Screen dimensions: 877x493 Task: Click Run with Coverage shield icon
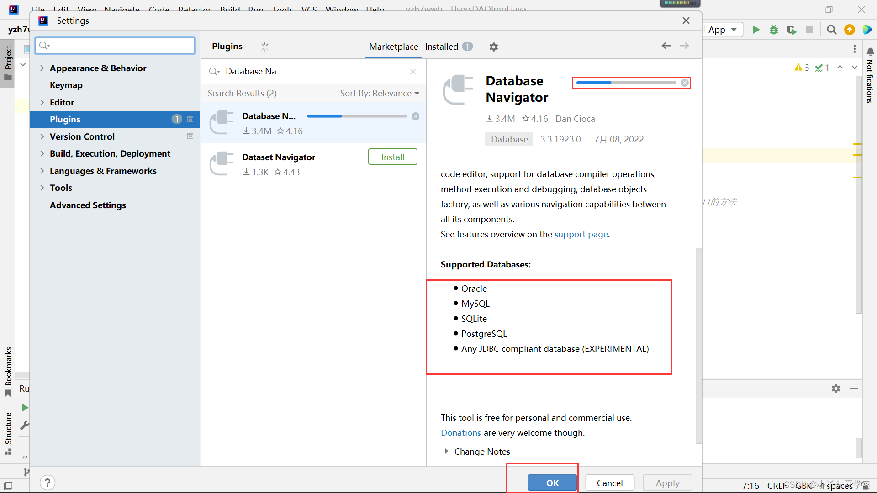pos(792,30)
